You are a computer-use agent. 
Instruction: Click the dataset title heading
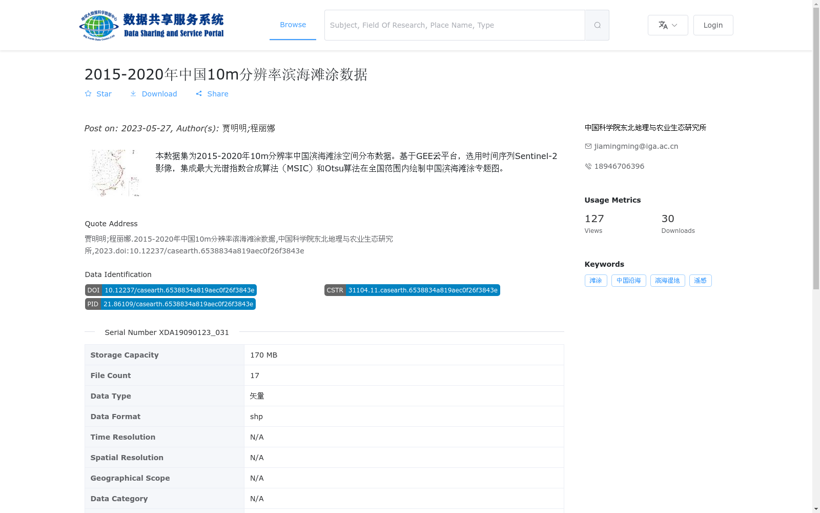[226, 74]
